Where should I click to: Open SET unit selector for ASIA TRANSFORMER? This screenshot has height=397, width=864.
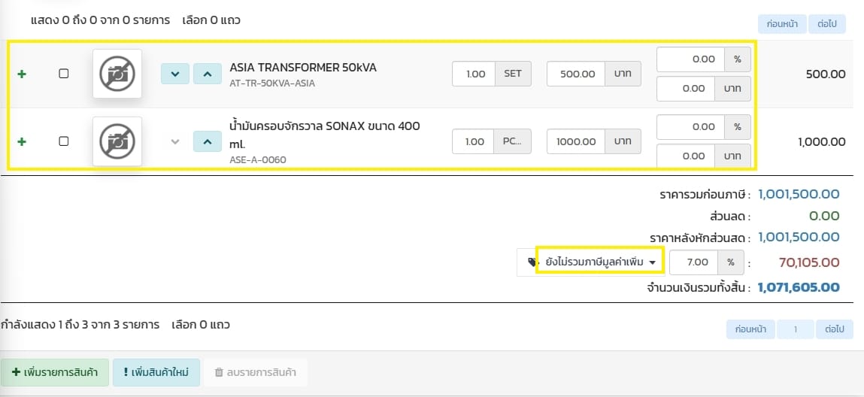click(513, 74)
